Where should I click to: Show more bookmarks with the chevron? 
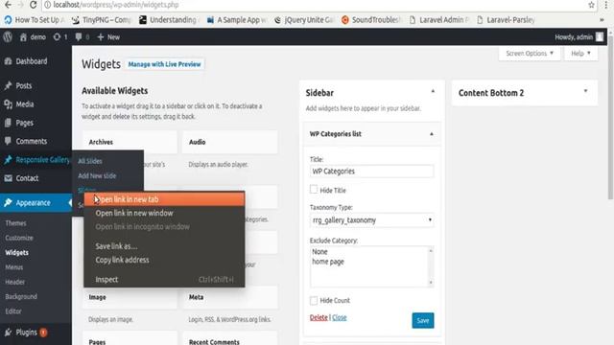tap(602, 20)
